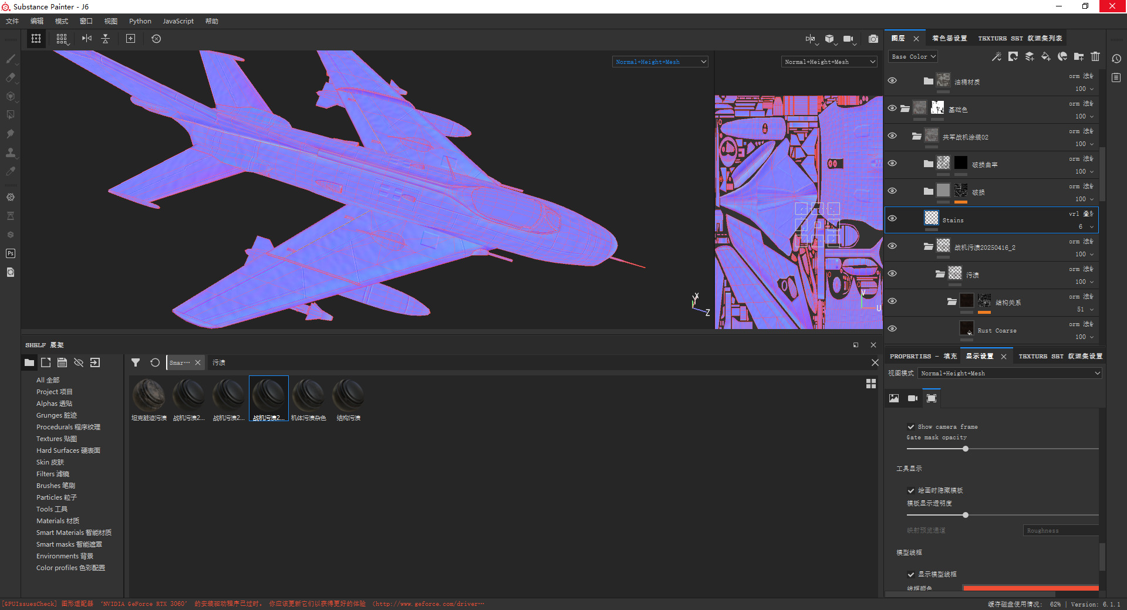Open the Log panel icon in the right dock
The image size is (1127, 610).
coord(1116,77)
